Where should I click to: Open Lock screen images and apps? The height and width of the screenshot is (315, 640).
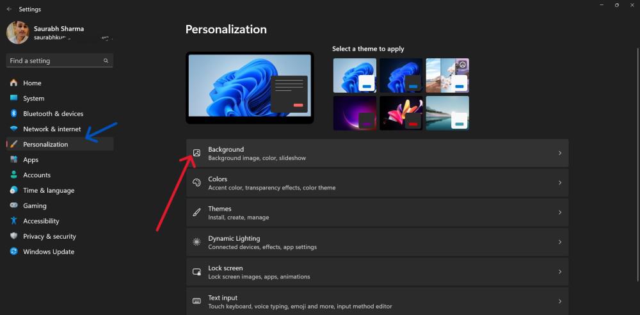tap(377, 271)
